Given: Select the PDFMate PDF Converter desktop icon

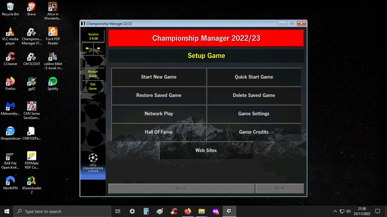Looking at the screenshot, I should click(31, 160).
